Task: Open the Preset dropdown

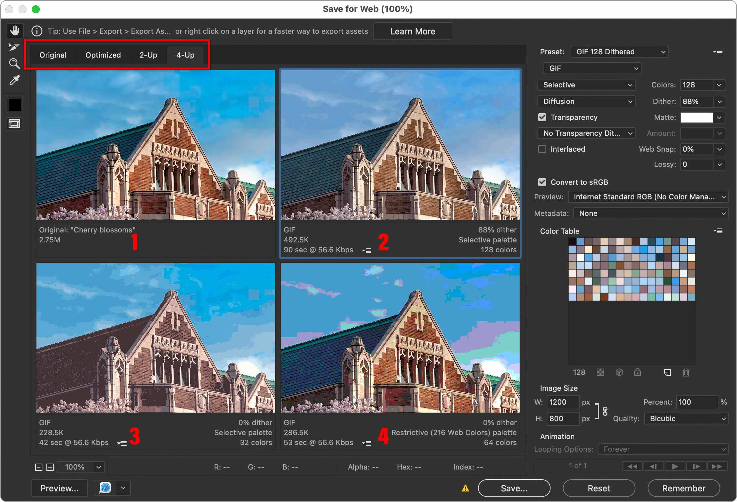Action: coord(619,52)
